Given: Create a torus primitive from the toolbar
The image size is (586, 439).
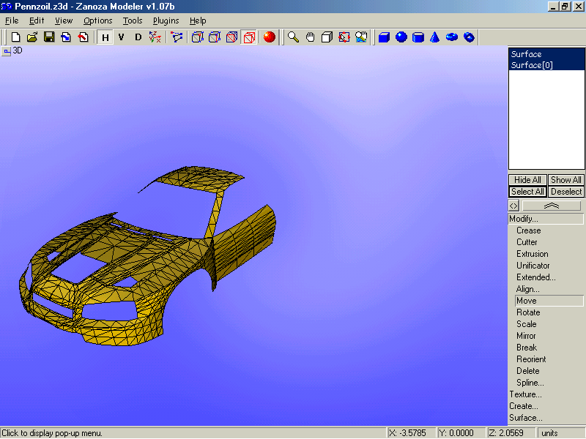Looking at the screenshot, I should (452, 37).
